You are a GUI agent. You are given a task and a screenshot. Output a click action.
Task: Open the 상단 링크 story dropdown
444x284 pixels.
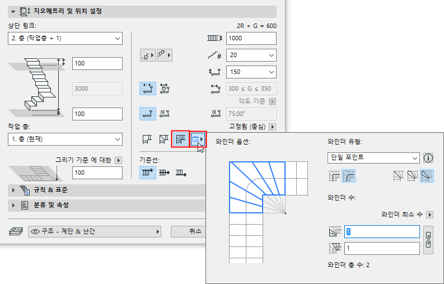(x=65, y=38)
